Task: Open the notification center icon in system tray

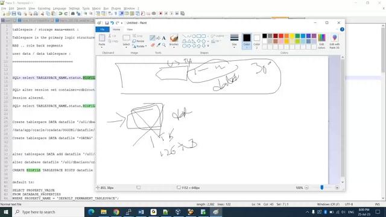Action: [378, 212]
